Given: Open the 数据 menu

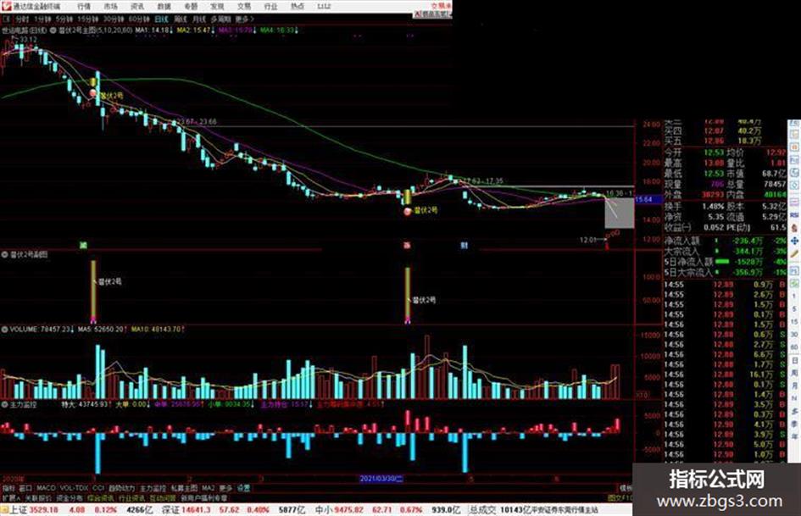Looking at the screenshot, I should pos(164,6).
